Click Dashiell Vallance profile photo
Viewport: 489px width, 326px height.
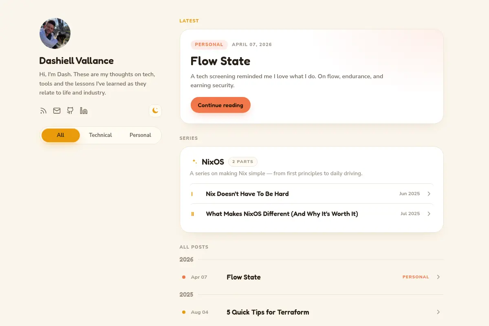click(x=55, y=33)
